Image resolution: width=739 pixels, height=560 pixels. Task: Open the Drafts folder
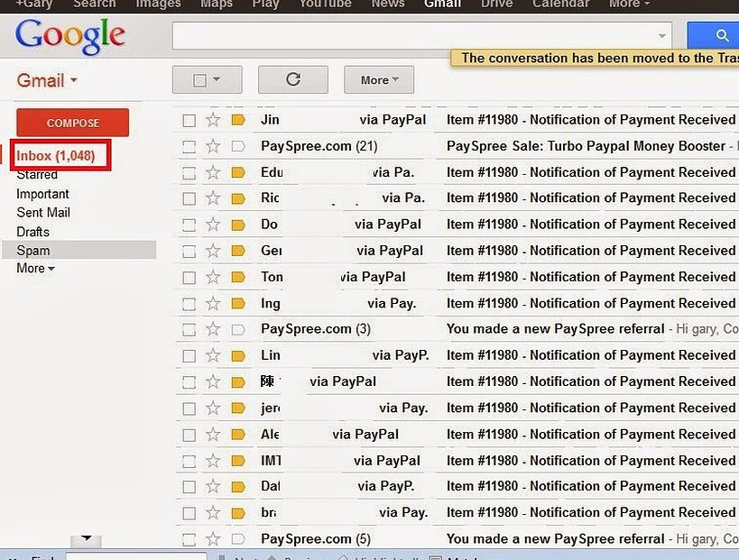tap(33, 232)
